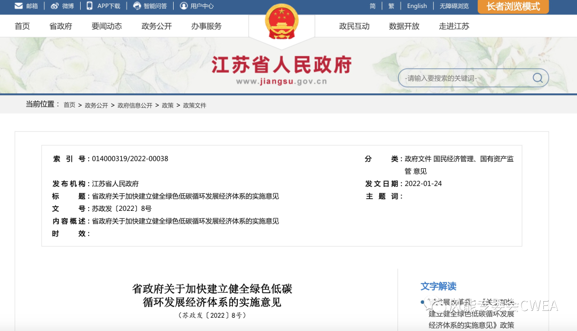Open the Weibo icon (微博)
Image resolution: width=577 pixels, height=331 pixels.
pos(55,6)
